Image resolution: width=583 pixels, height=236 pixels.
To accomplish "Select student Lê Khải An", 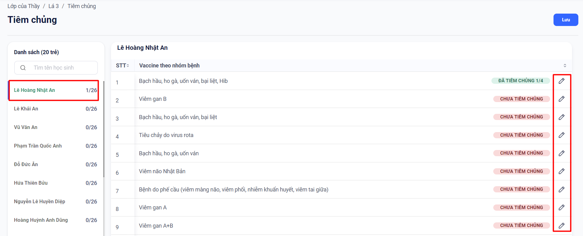I will pos(26,109).
